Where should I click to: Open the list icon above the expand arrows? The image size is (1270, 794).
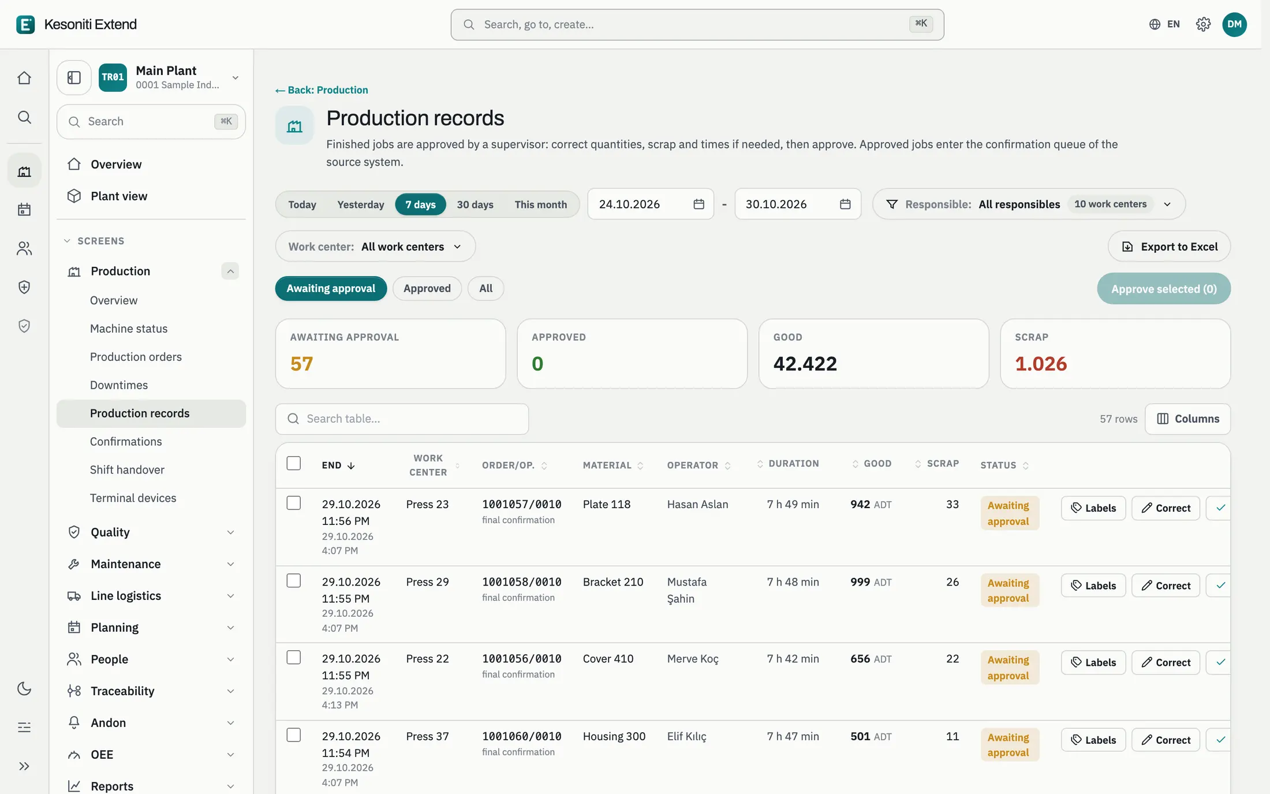[24, 728]
